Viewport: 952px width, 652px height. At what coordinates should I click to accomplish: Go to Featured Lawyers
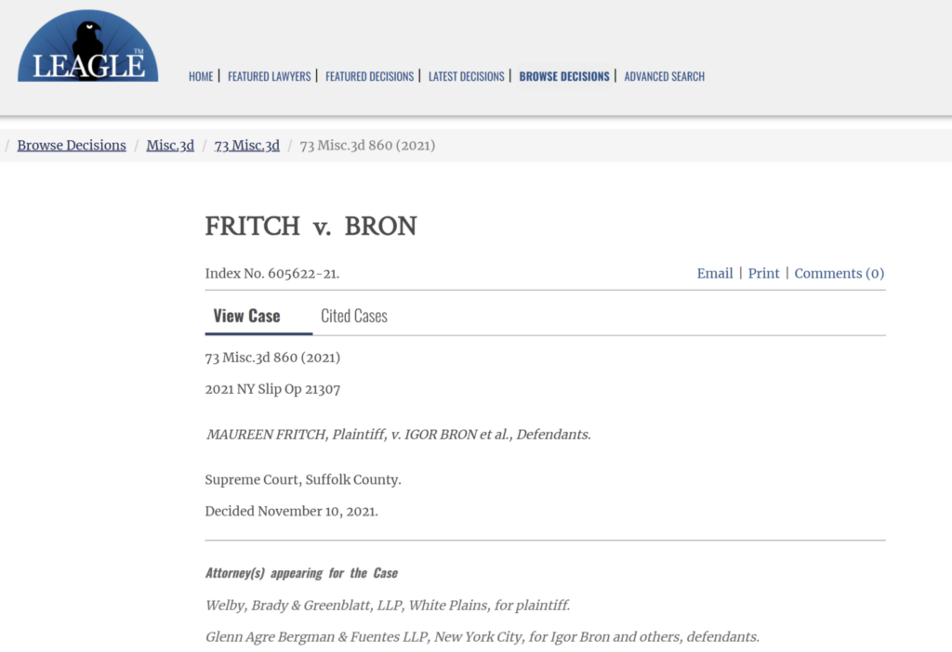(269, 76)
